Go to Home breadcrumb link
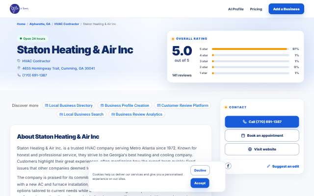Screen dimensions: 314x196 [21, 24]
